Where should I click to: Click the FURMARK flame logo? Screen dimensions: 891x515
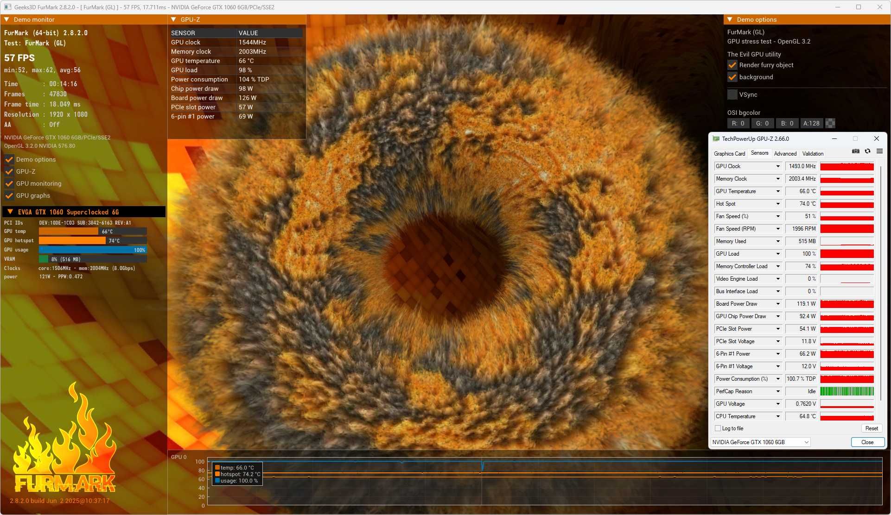[65, 438]
